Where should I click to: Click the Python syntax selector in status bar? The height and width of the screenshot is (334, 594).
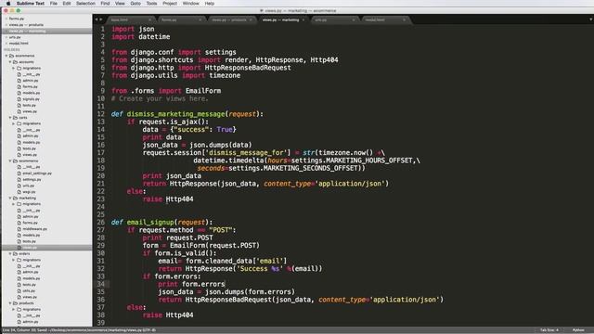click(578, 330)
